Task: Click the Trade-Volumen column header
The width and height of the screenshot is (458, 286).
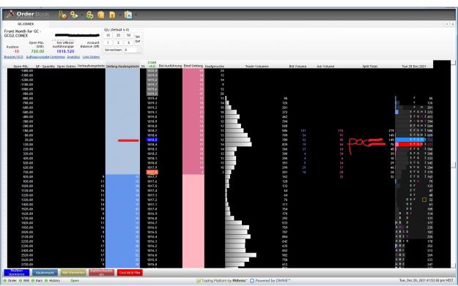Action: (x=256, y=67)
